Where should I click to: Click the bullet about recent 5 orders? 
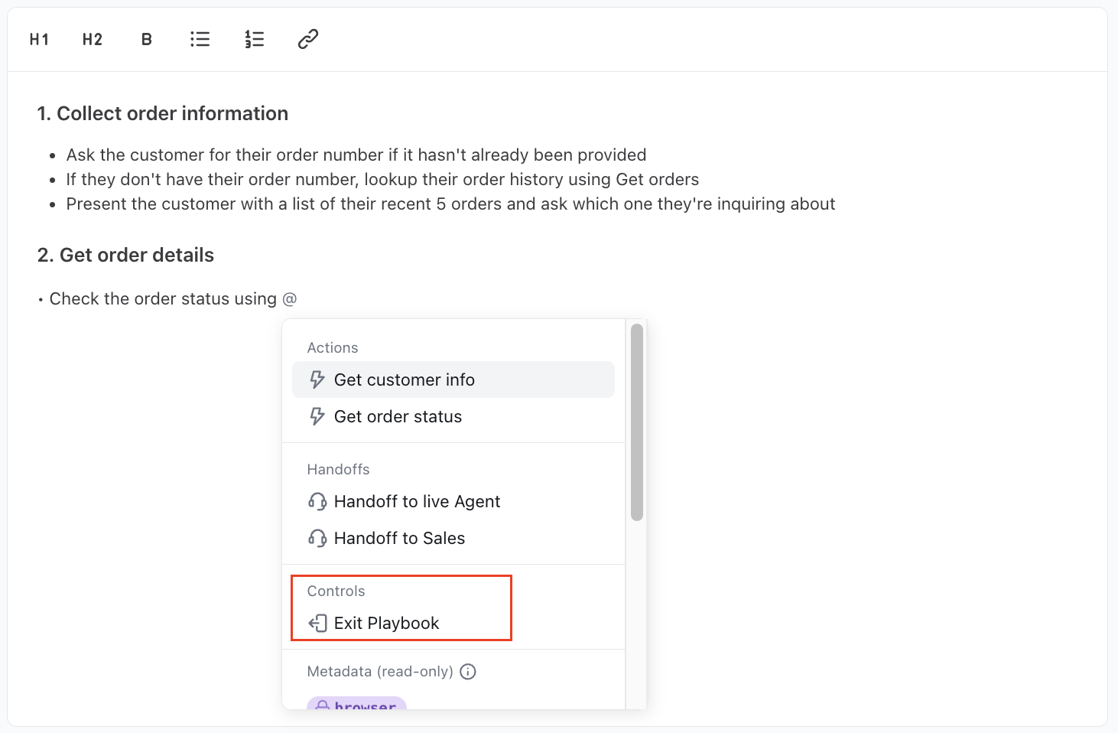(x=450, y=204)
